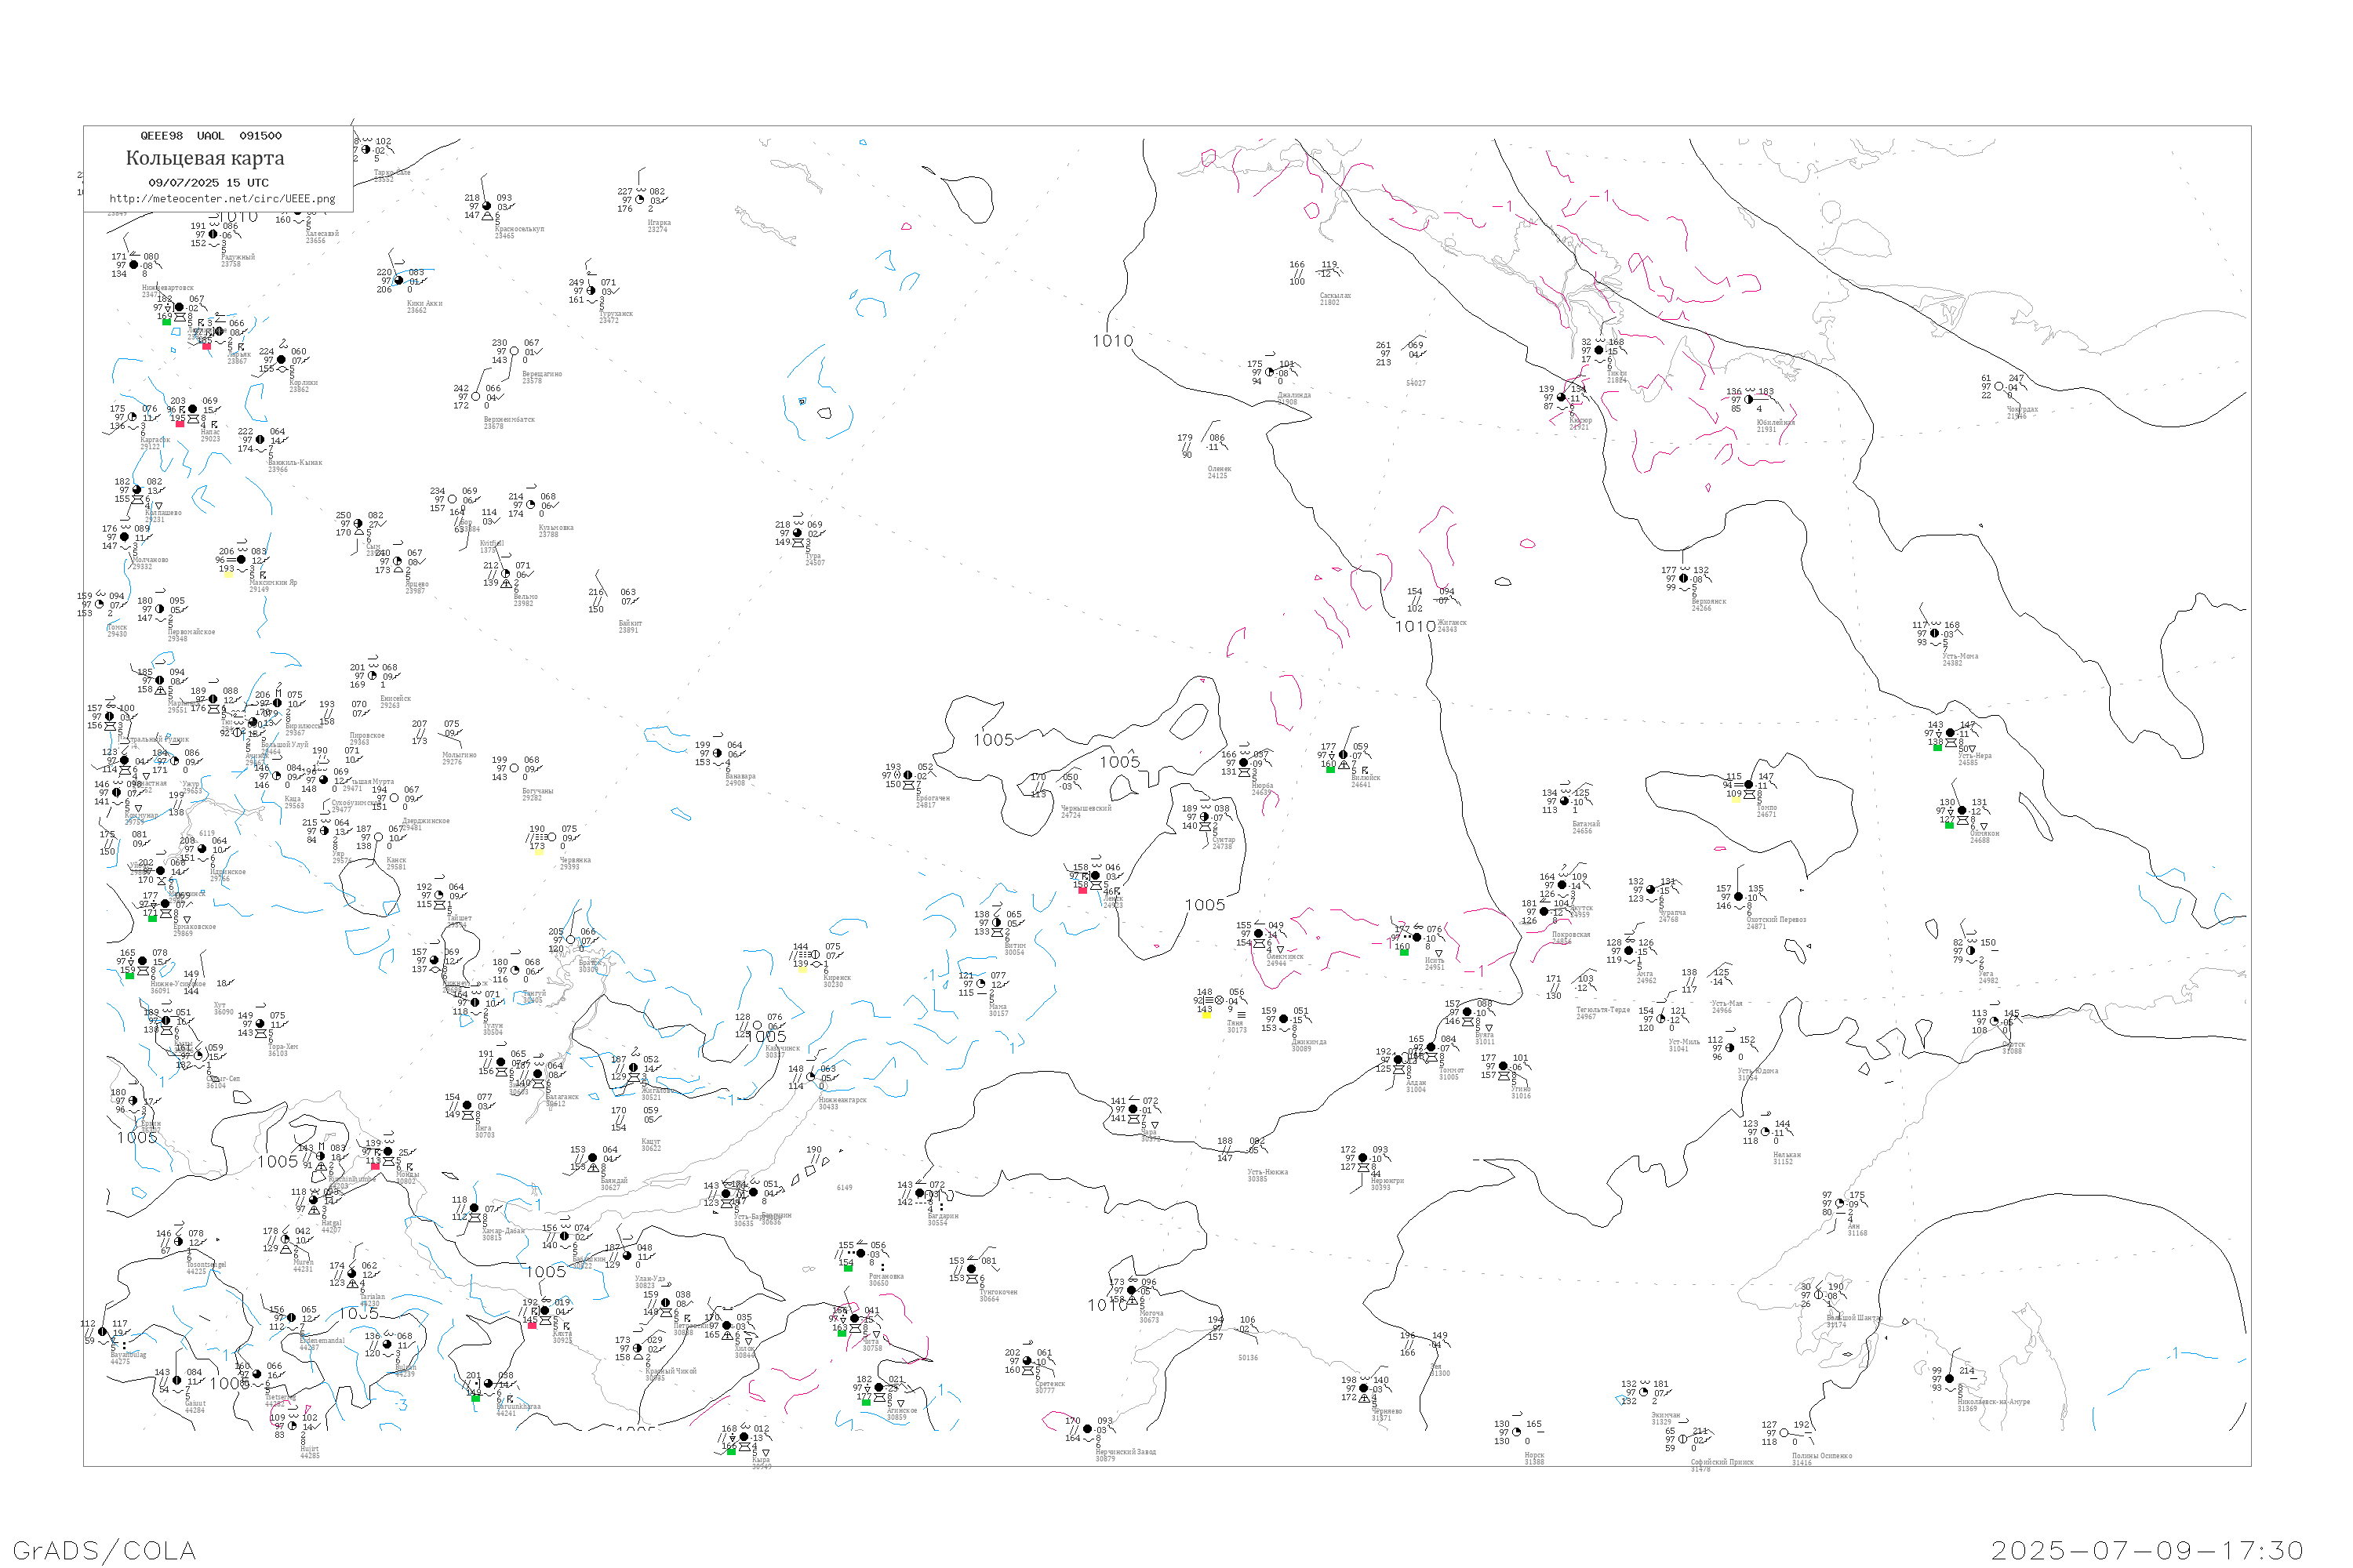The height and width of the screenshot is (1568, 2353).
Task: Click the GrADS/COLA credit text
Action: 104,1550
